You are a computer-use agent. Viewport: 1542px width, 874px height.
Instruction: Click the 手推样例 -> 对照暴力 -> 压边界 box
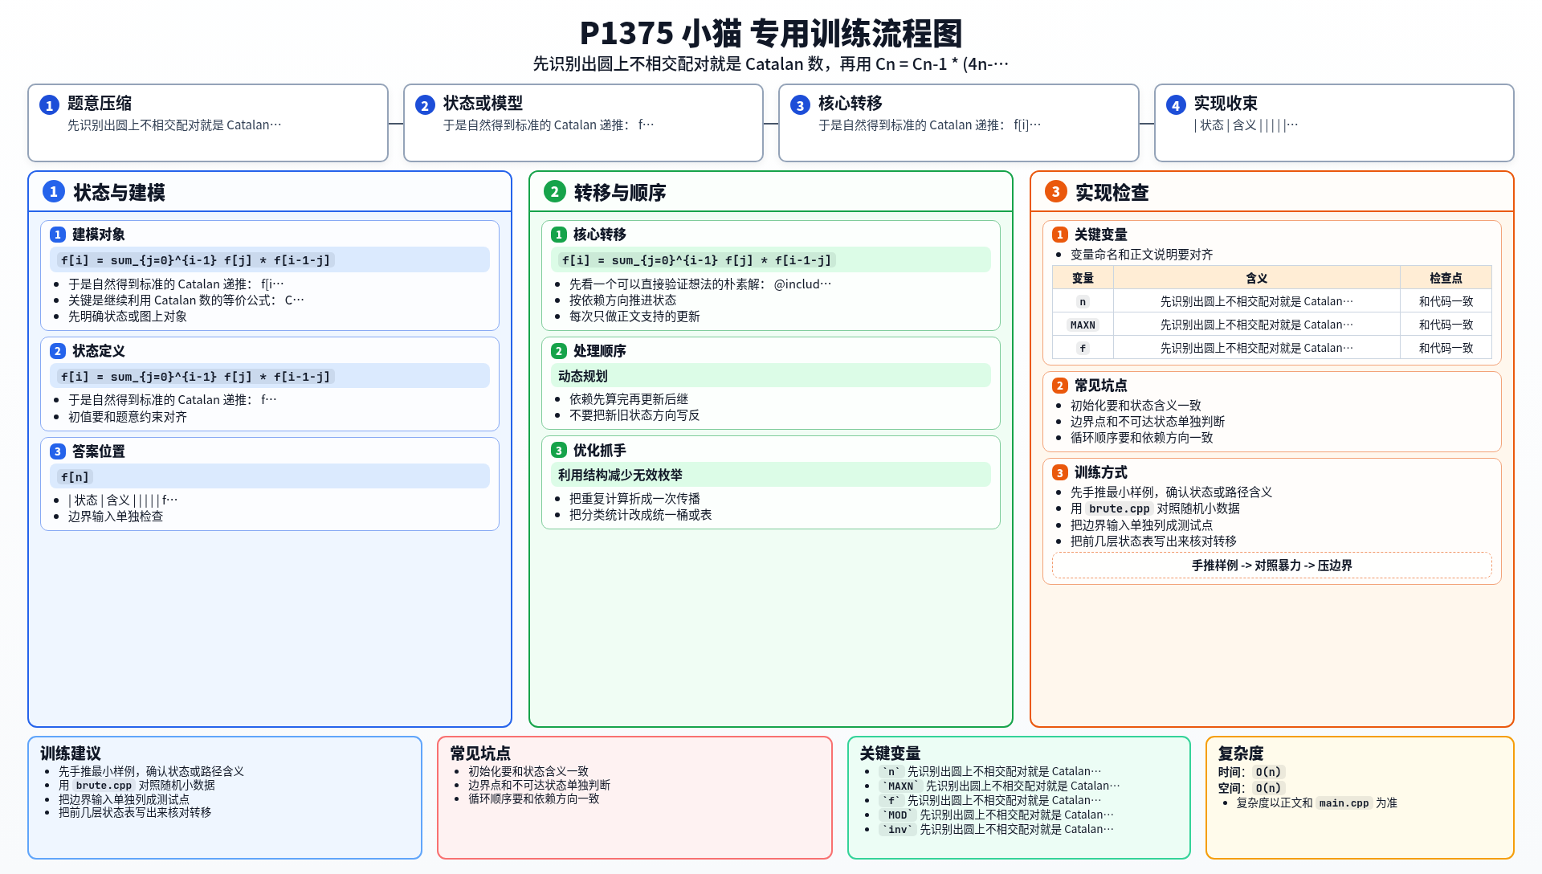tap(1272, 566)
